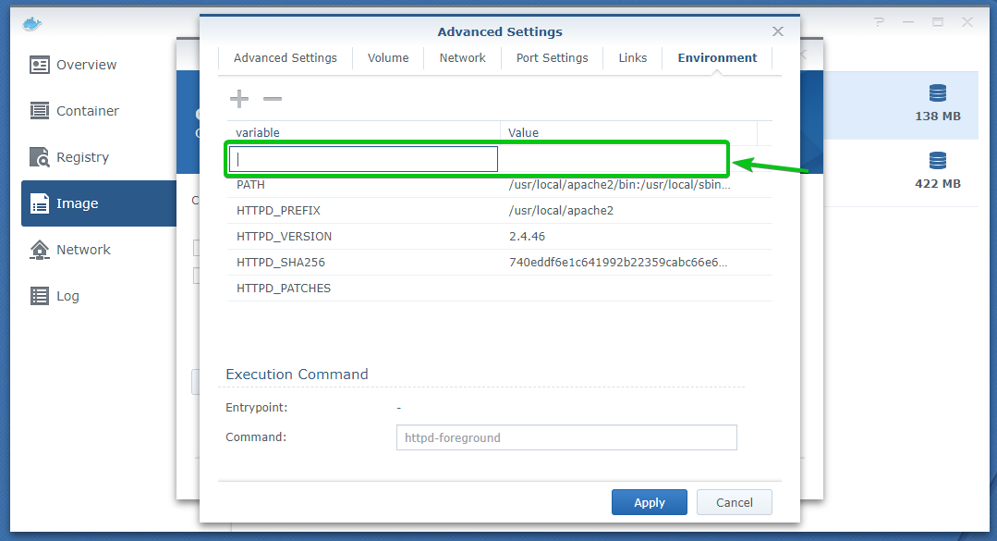997x541 pixels.
Task: Click the Command text field
Action: coord(565,437)
